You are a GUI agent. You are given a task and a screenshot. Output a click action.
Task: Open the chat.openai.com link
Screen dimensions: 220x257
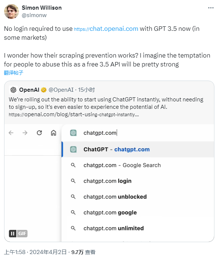(106, 29)
